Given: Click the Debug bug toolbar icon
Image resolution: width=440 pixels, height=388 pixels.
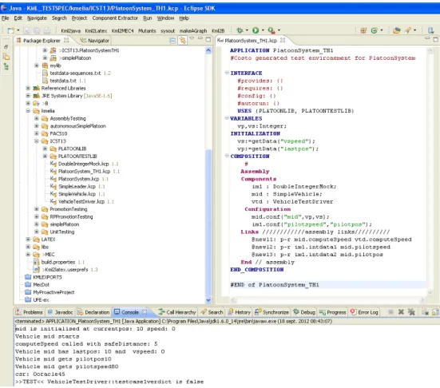Looking at the screenshot, I should click(240, 30).
